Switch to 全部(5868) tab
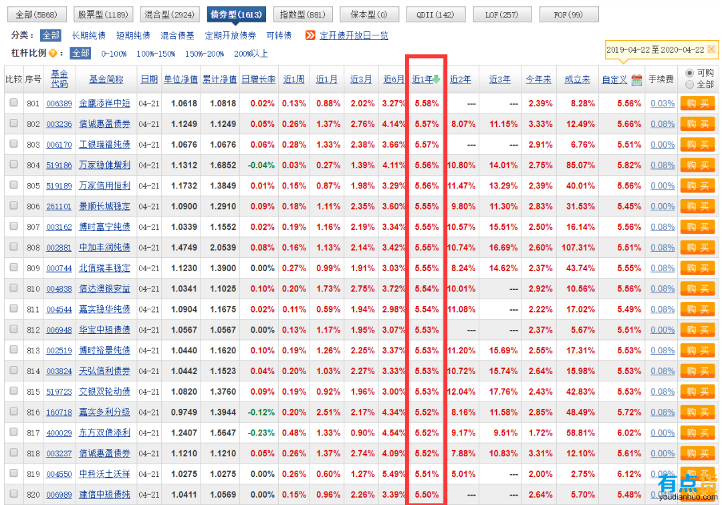Screen dimensions: 722x505 coord(37,15)
